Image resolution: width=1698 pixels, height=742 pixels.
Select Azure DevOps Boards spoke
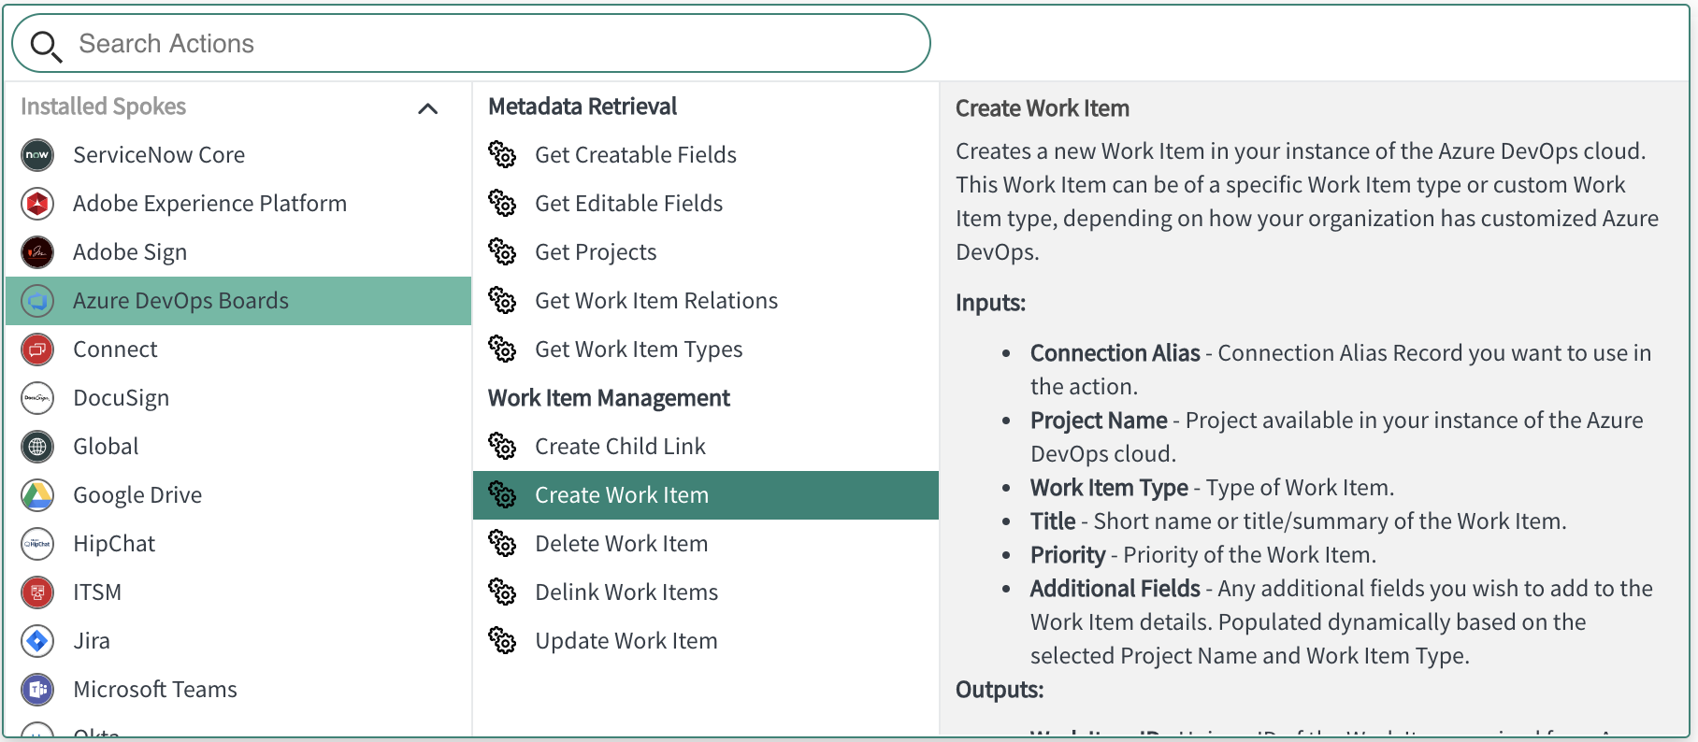180,301
